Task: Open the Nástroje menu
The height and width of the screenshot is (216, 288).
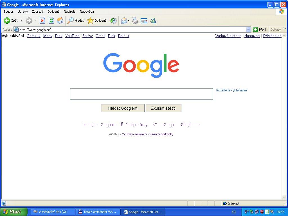Action: [70, 12]
